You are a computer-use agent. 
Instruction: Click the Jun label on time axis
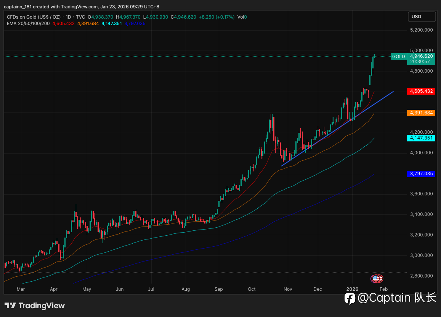click(x=120, y=289)
